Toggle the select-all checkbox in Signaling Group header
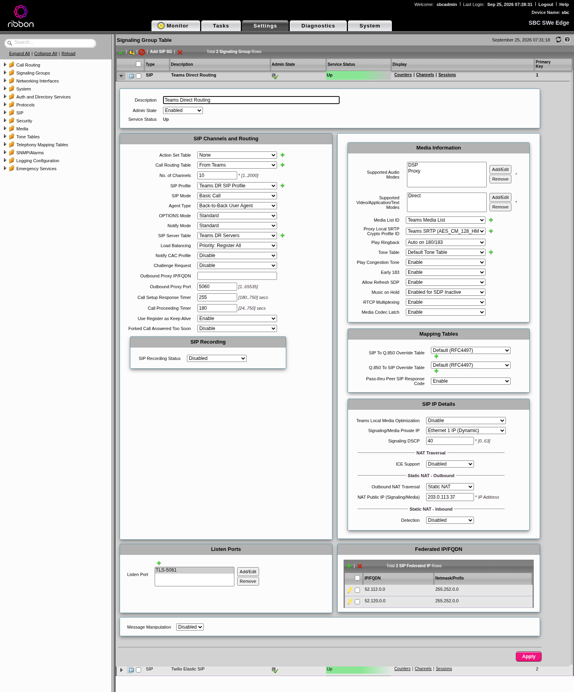 tap(138, 64)
